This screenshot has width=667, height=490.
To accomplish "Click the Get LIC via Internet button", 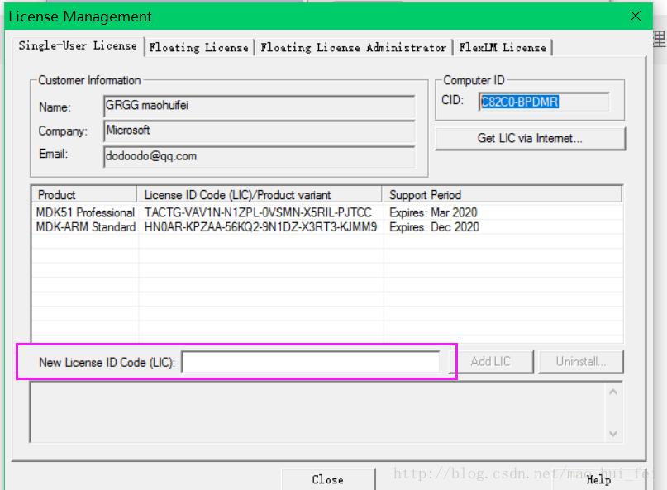I will 530,138.
